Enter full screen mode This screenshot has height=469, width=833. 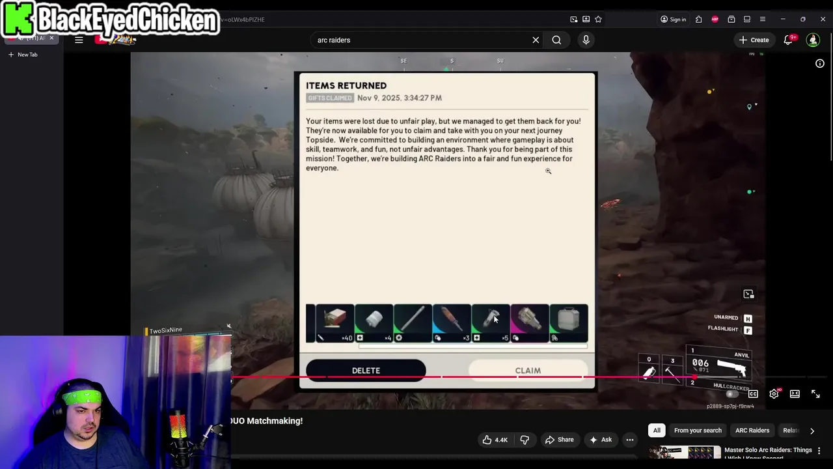(x=815, y=394)
